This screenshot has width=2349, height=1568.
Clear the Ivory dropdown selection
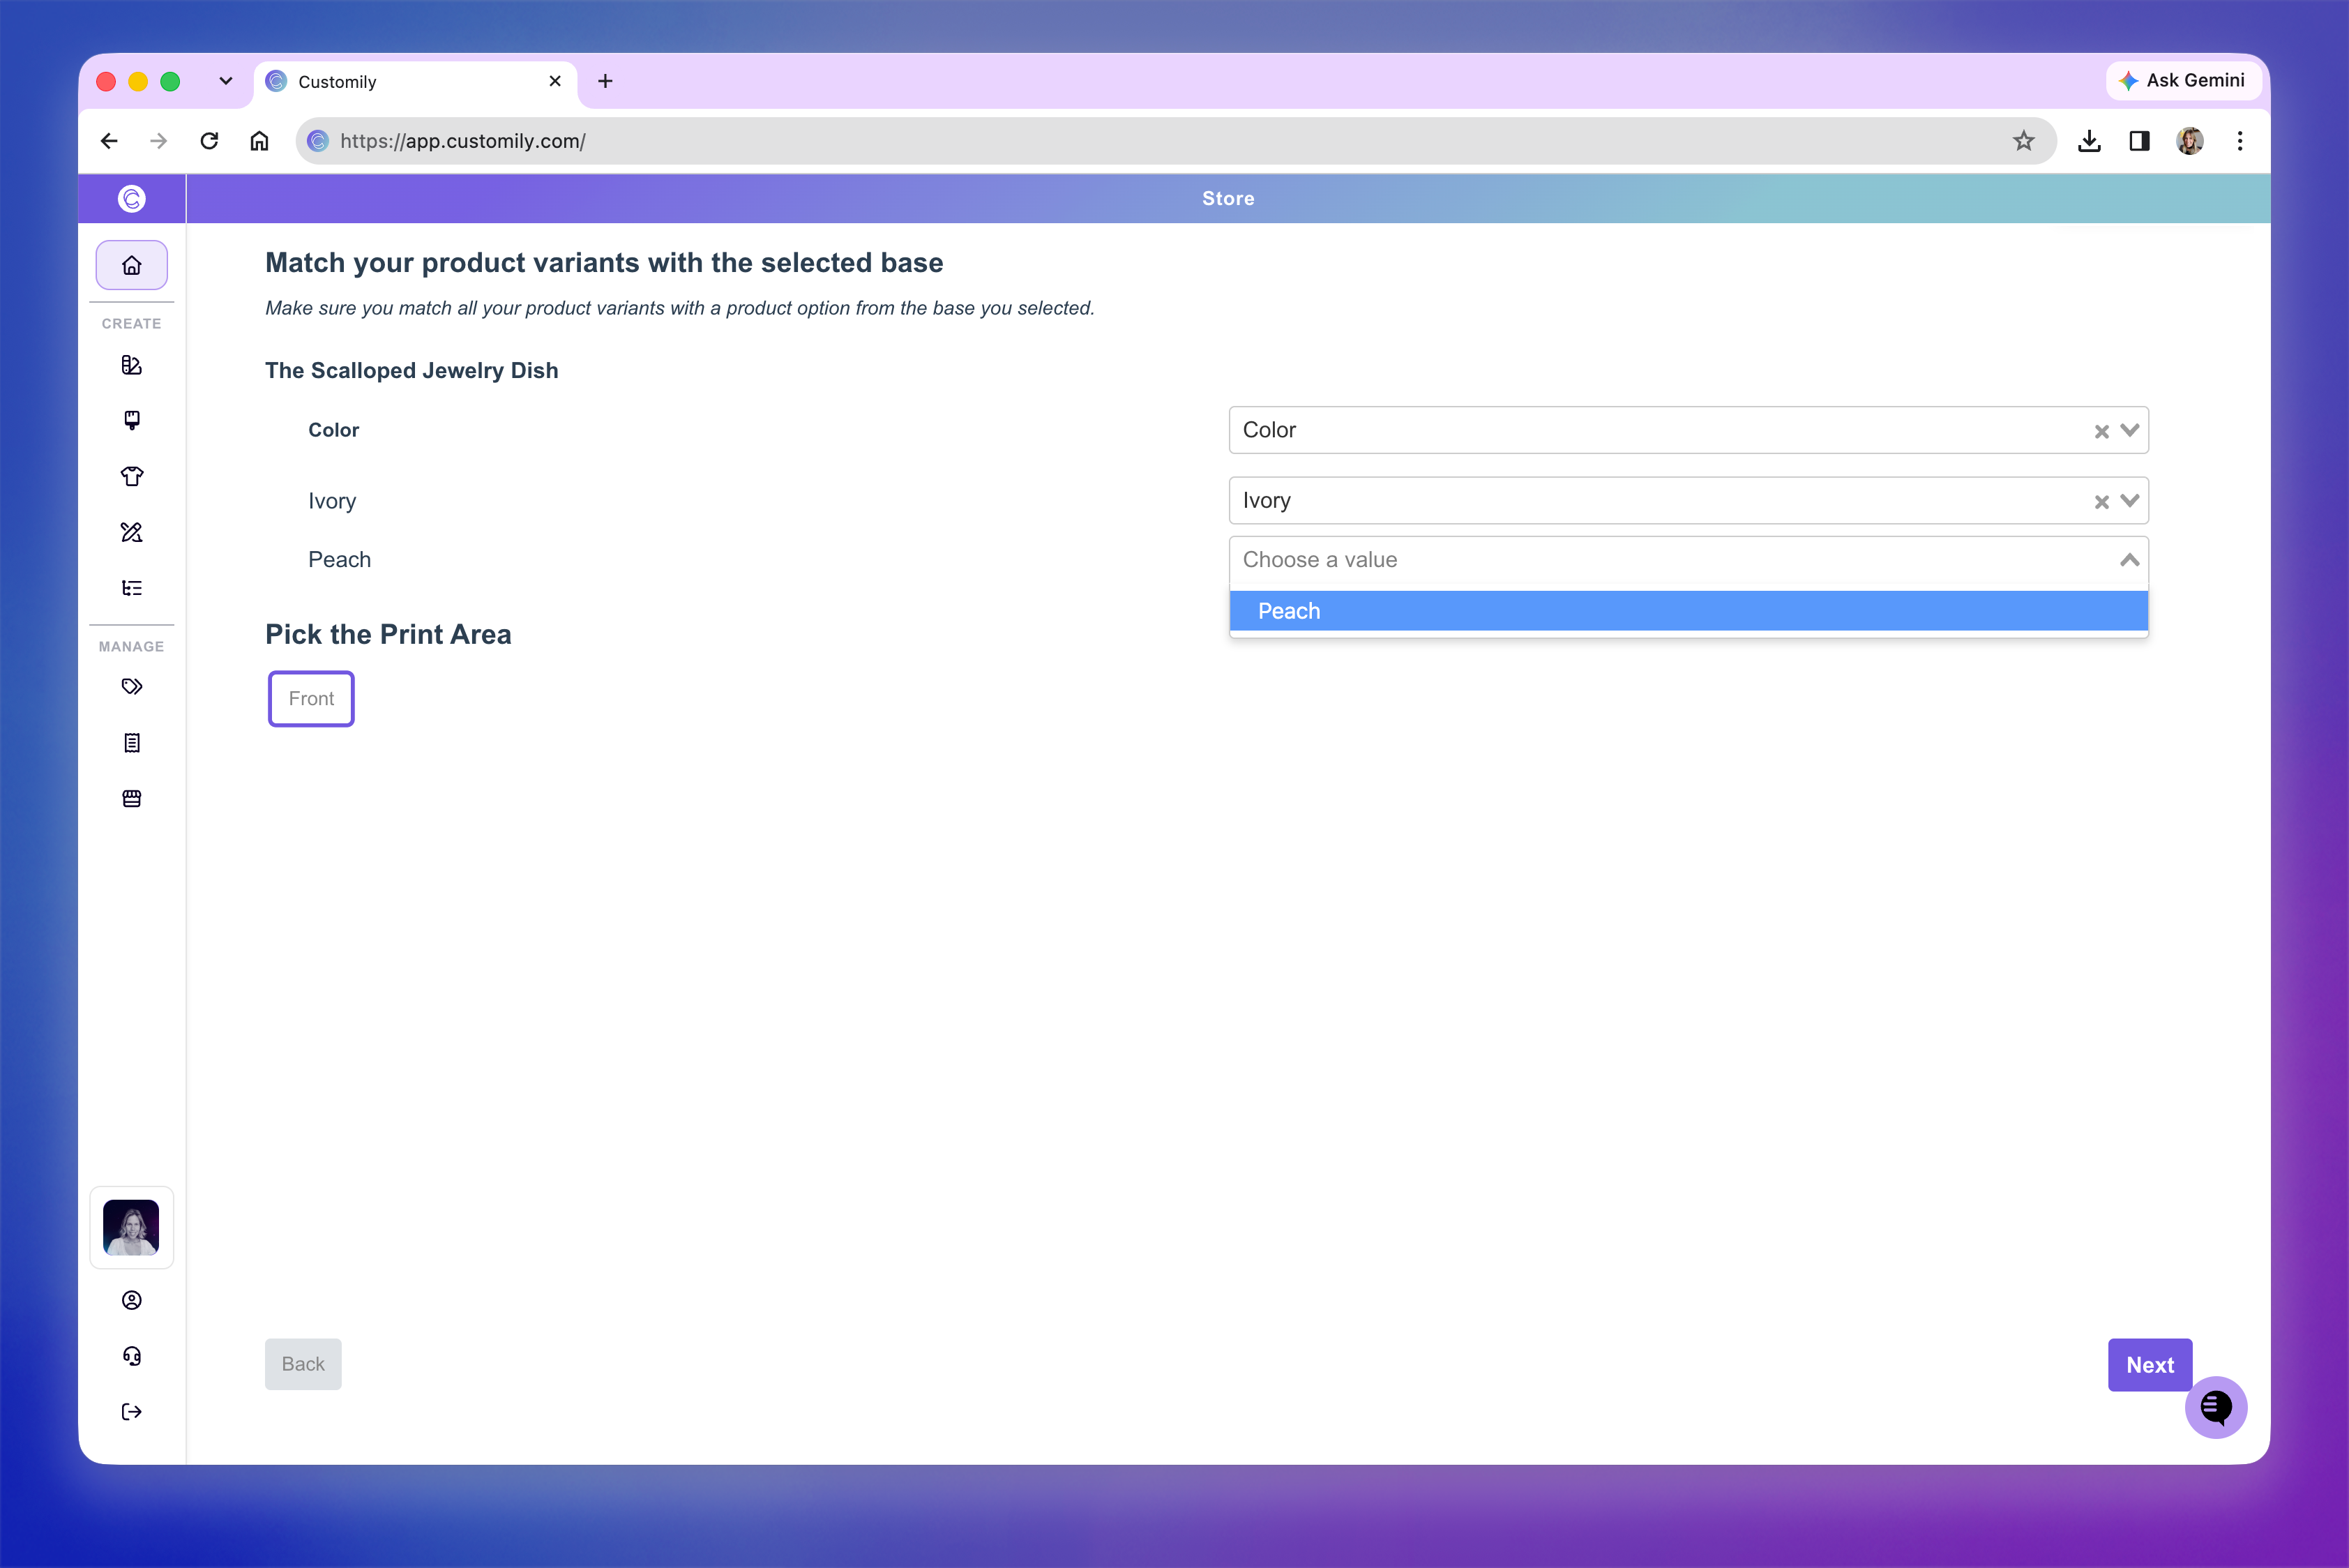pyautogui.click(x=2101, y=502)
